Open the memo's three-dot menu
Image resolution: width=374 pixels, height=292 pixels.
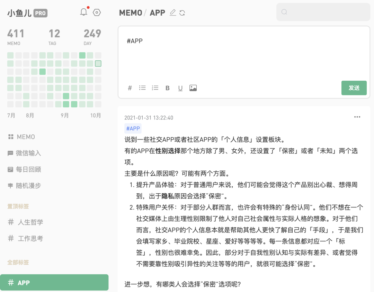(357, 117)
